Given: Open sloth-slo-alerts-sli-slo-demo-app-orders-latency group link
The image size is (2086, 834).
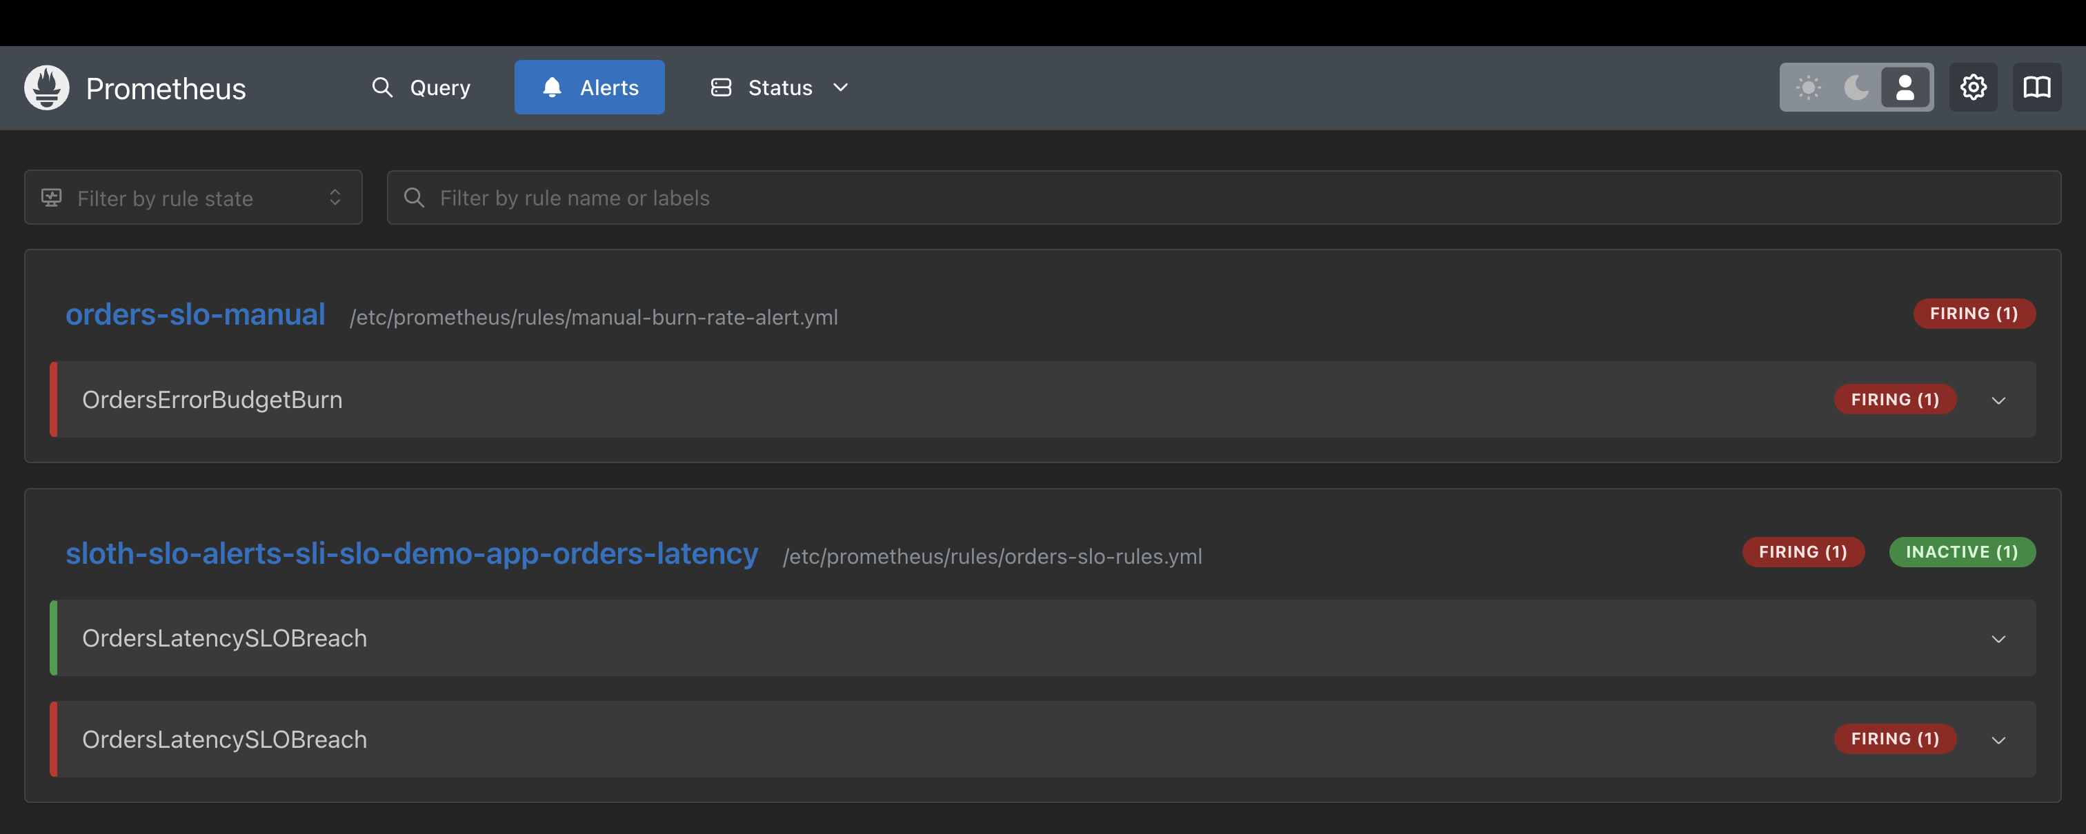Looking at the screenshot, I should [411, 553].
